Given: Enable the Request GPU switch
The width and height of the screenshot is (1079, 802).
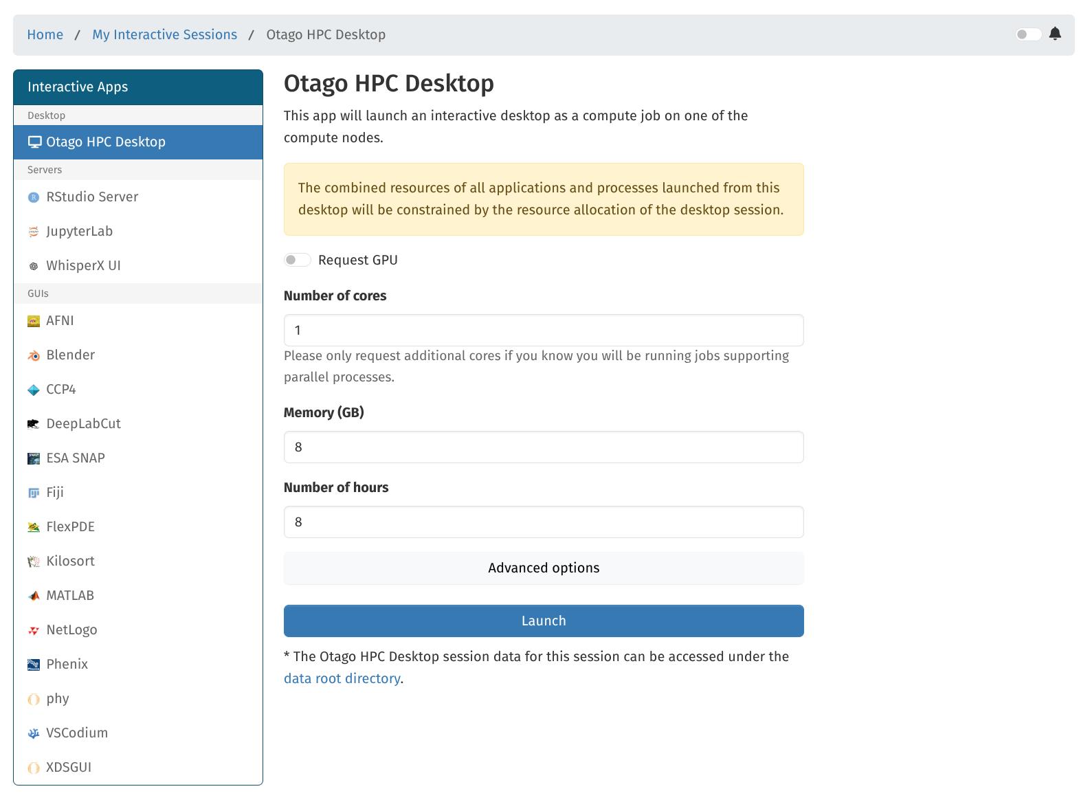Looking at the screenshot, I should pos(298,260).
